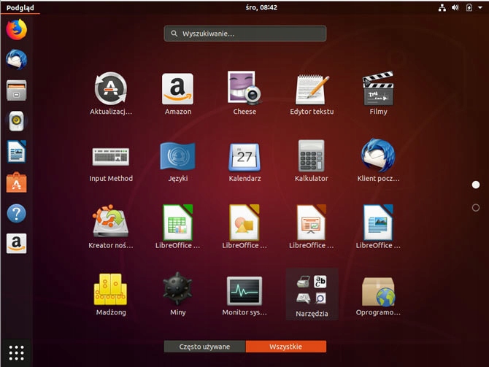489x367 pixels.
Task: Select the Wszystkie tab
Action: click(x=286, y=347)
